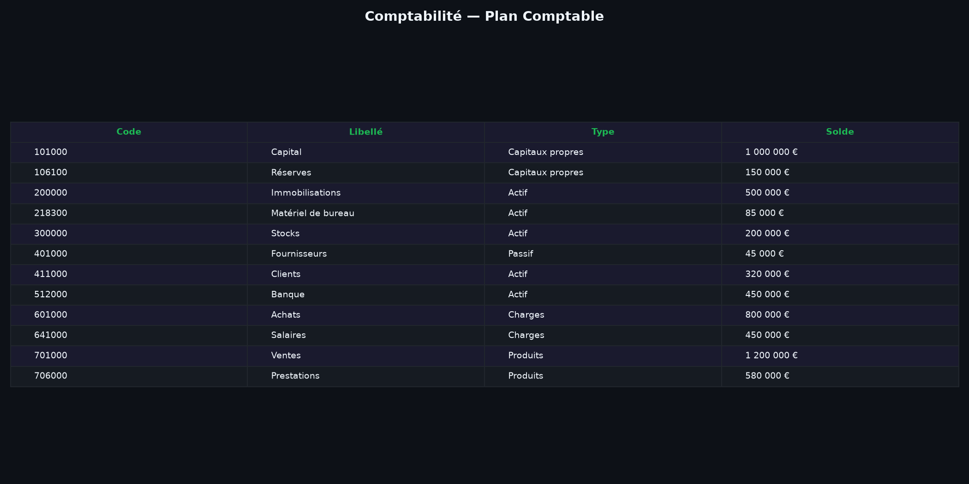969x484 pixels.
Task: Click the 1 200 000 € balance
Action: coord(772,355)
